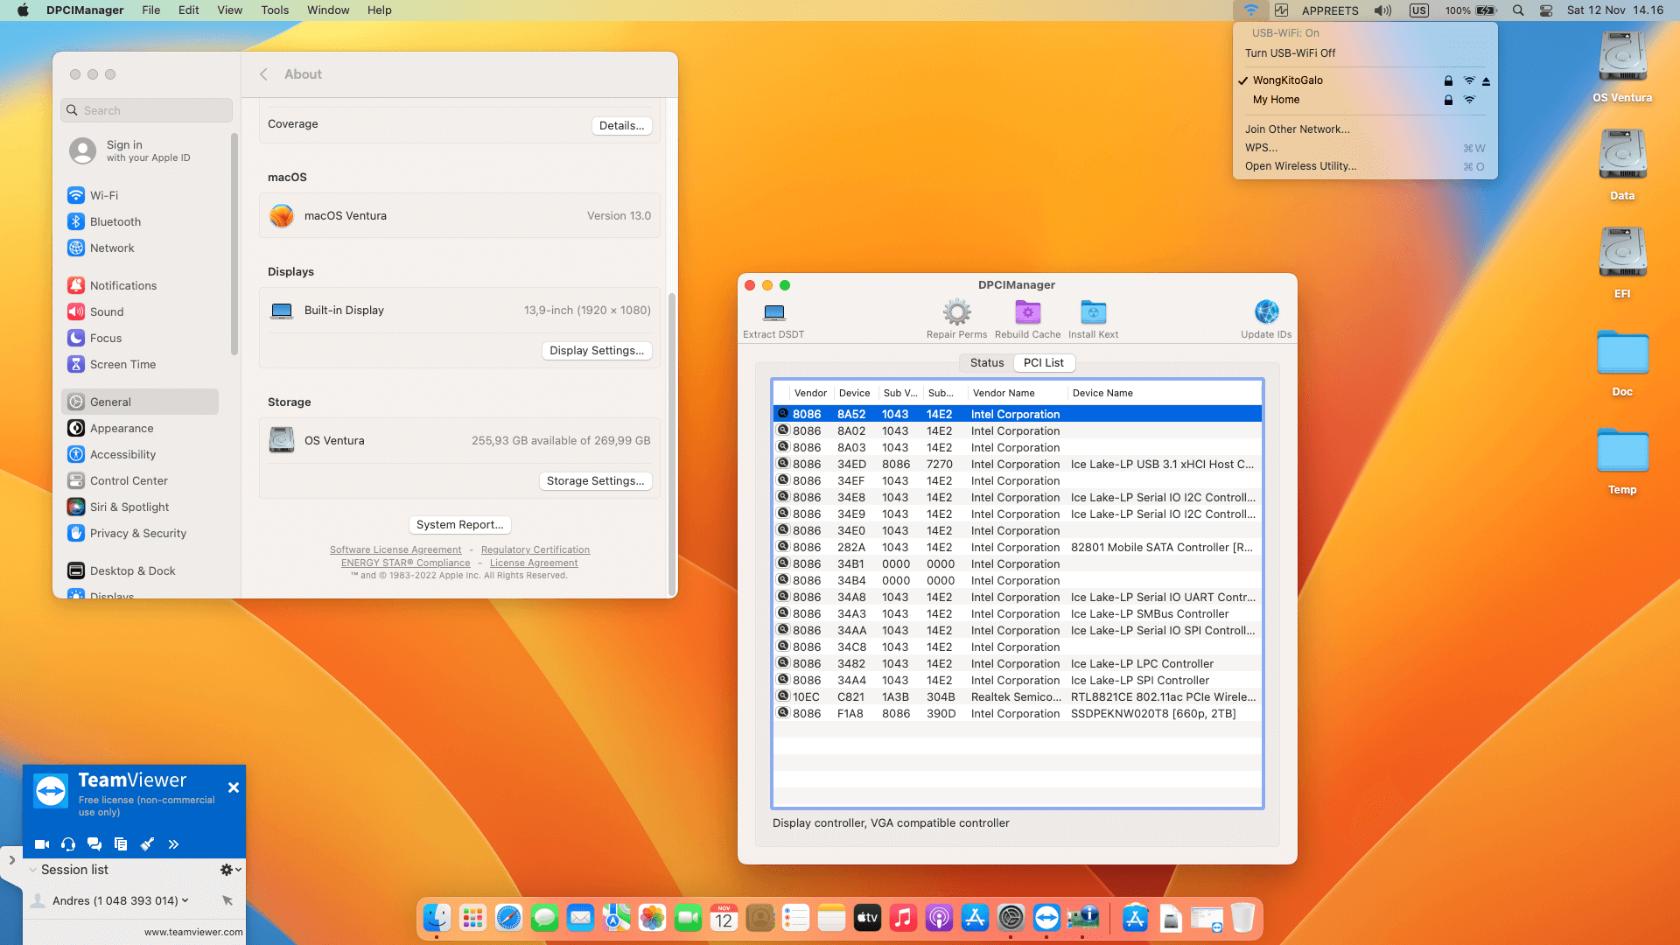Open Control Center settings in sidebar
The image size is (1680, 945).
140,481
